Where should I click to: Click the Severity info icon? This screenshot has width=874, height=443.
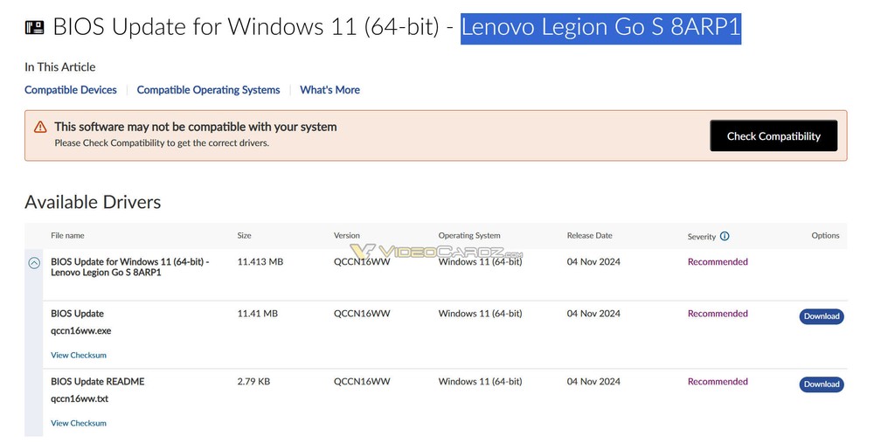click(725, 236)
